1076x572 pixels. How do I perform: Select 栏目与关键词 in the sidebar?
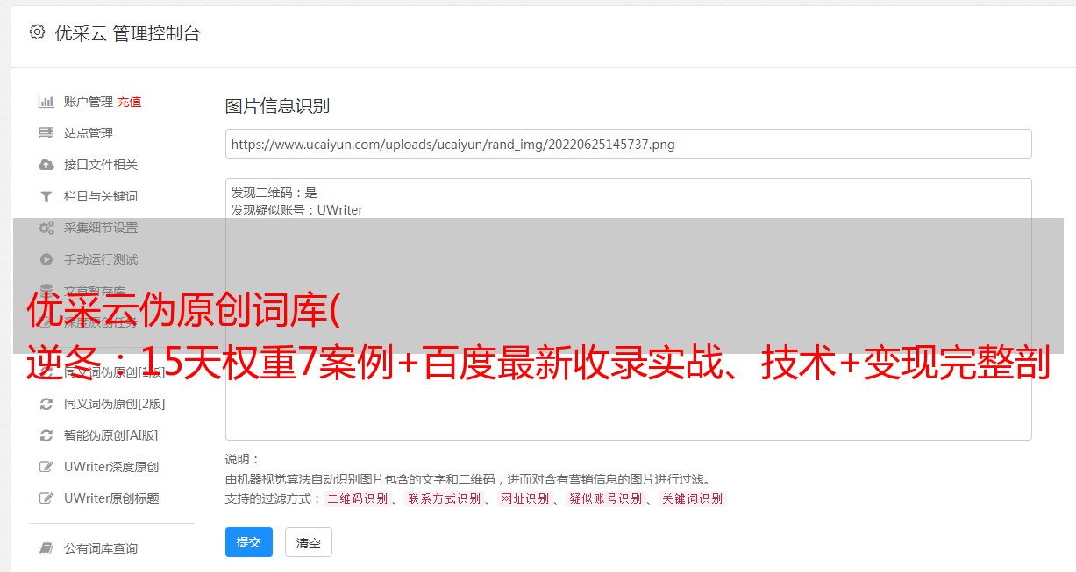pos(101,196)
